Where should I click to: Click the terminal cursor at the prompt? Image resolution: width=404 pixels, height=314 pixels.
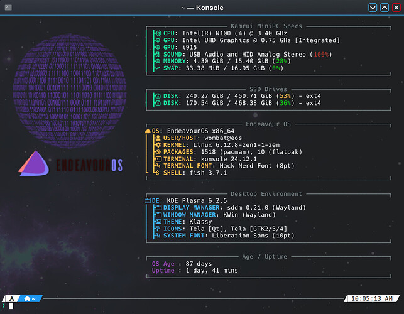tap(11, 306)
